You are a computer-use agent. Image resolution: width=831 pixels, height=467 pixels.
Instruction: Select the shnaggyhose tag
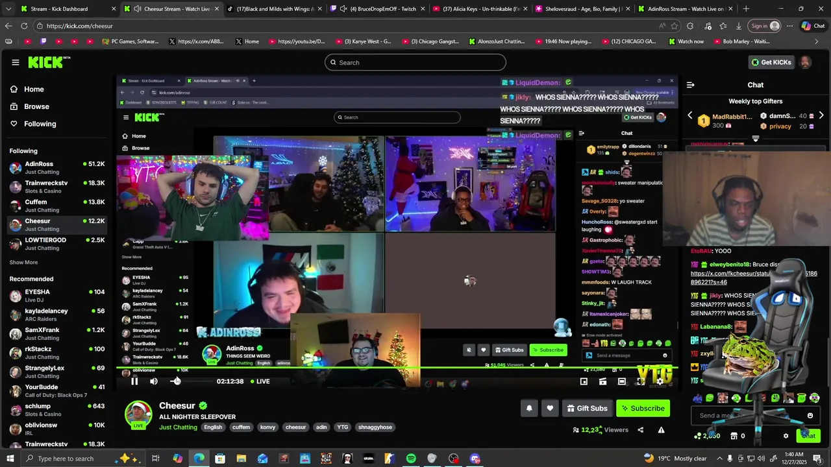coord(375,427)
